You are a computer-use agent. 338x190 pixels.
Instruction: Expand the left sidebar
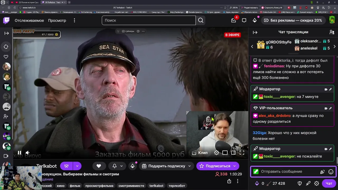click(7, 33)
